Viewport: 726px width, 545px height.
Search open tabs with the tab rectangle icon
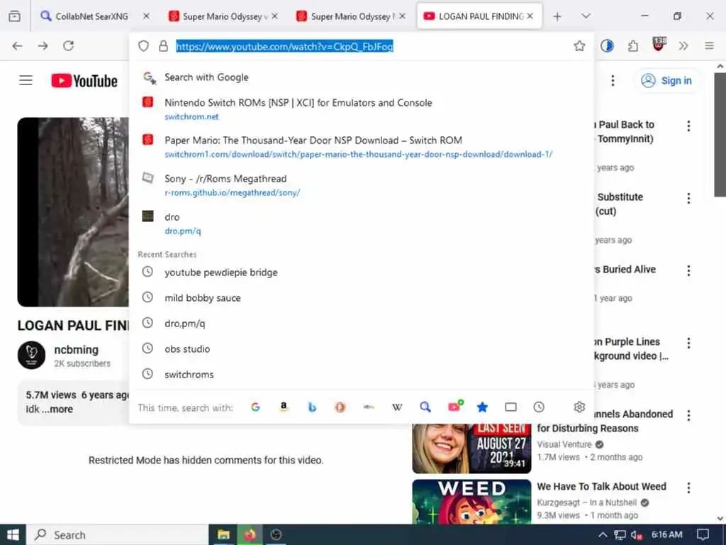510,407
